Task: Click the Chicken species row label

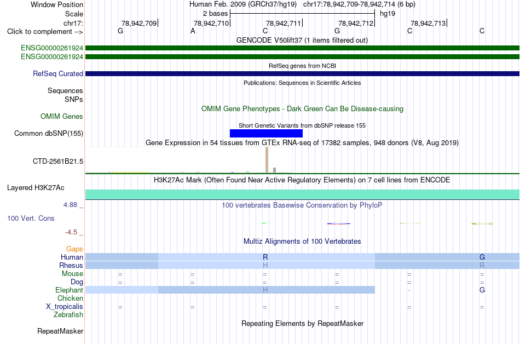Action: pos(70,298)
